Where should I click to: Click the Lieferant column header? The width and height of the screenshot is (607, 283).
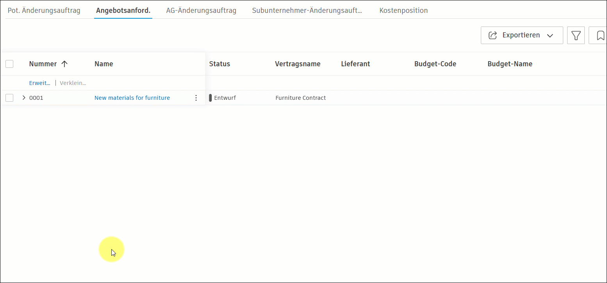pyautogui.click(x=355, y=64)
